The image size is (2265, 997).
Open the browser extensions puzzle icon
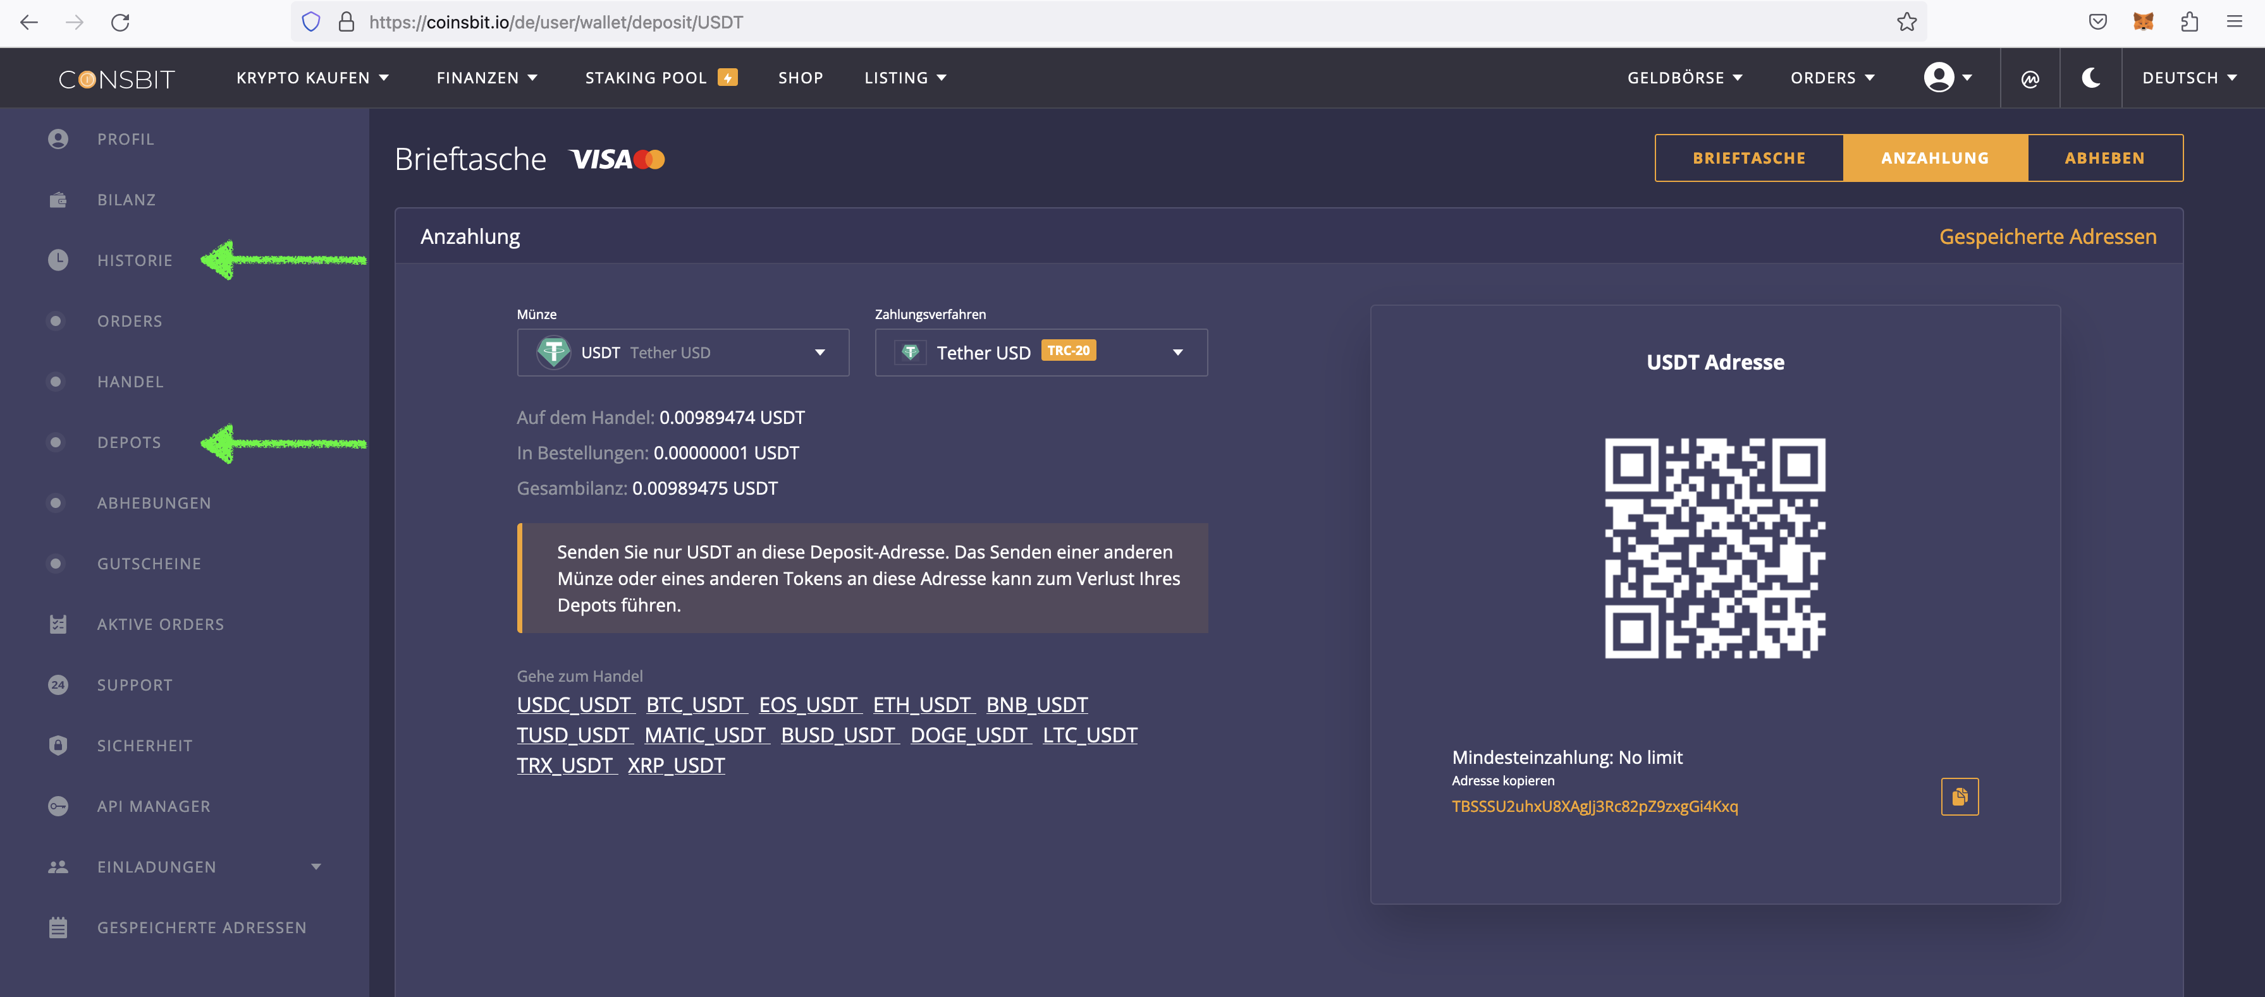click(x=2189, y=22)
